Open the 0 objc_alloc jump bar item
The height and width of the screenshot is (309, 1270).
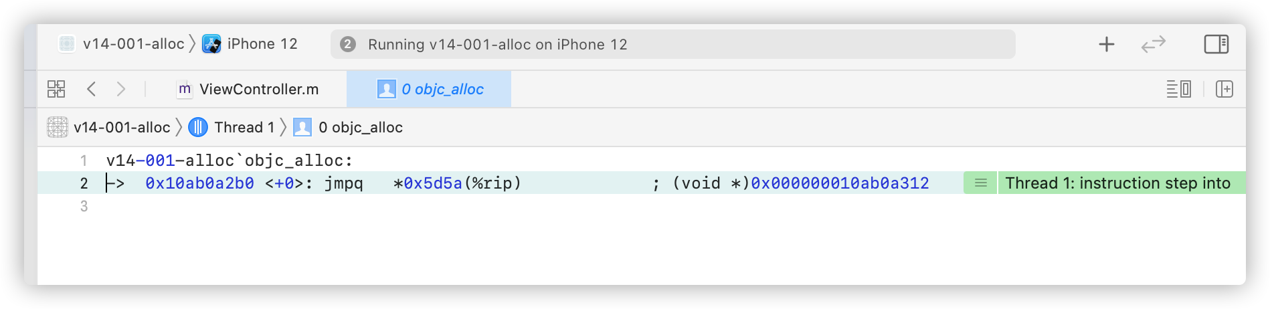pos(348,127)
